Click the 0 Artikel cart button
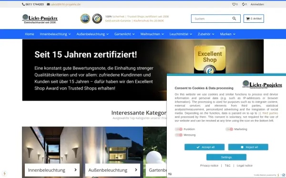This screenshot has height=178, width=286. [x=254, y=19]
